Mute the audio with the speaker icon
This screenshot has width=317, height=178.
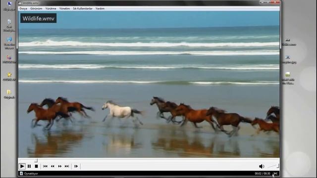point(262,166)
